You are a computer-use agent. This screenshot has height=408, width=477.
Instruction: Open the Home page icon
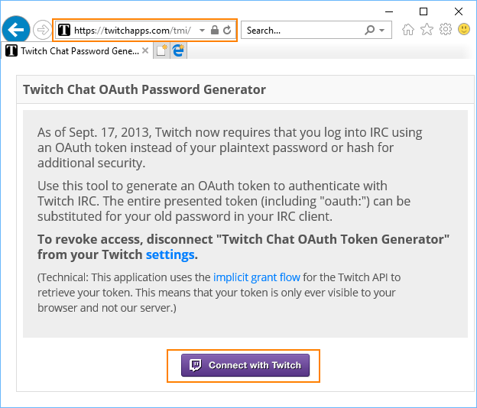coord(408,30)
